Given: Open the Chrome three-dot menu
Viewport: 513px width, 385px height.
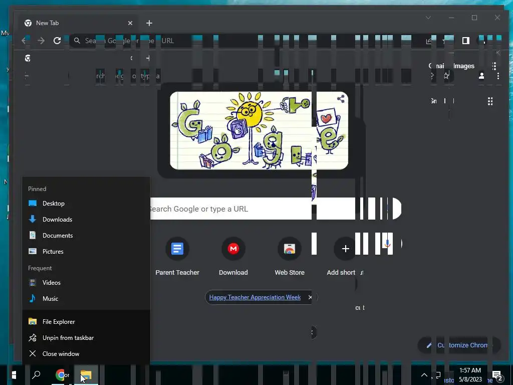Looking at the screenshot, I should click(498, 76).
